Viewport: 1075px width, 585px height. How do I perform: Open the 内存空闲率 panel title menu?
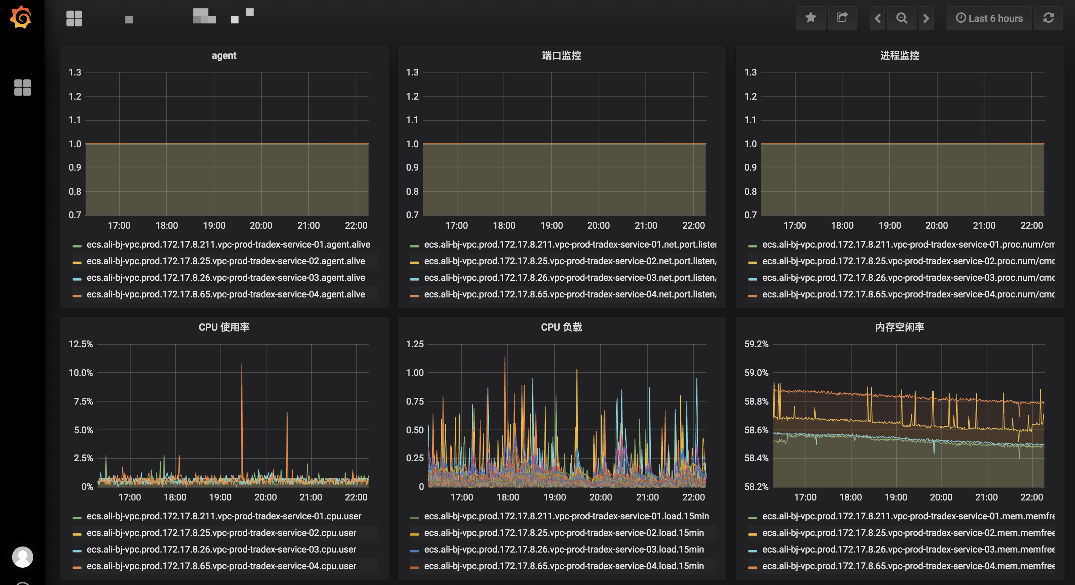(x=899, y=327)
